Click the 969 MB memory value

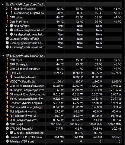tap(97, 137)
